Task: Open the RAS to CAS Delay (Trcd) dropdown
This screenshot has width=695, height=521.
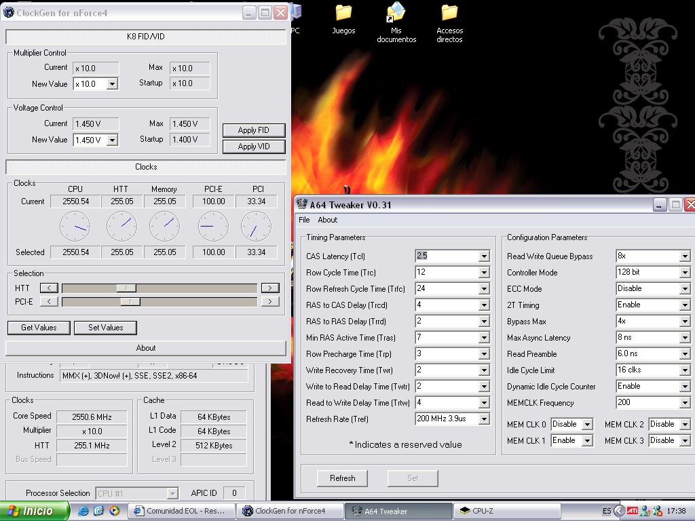Action: [x=484, y=305]
